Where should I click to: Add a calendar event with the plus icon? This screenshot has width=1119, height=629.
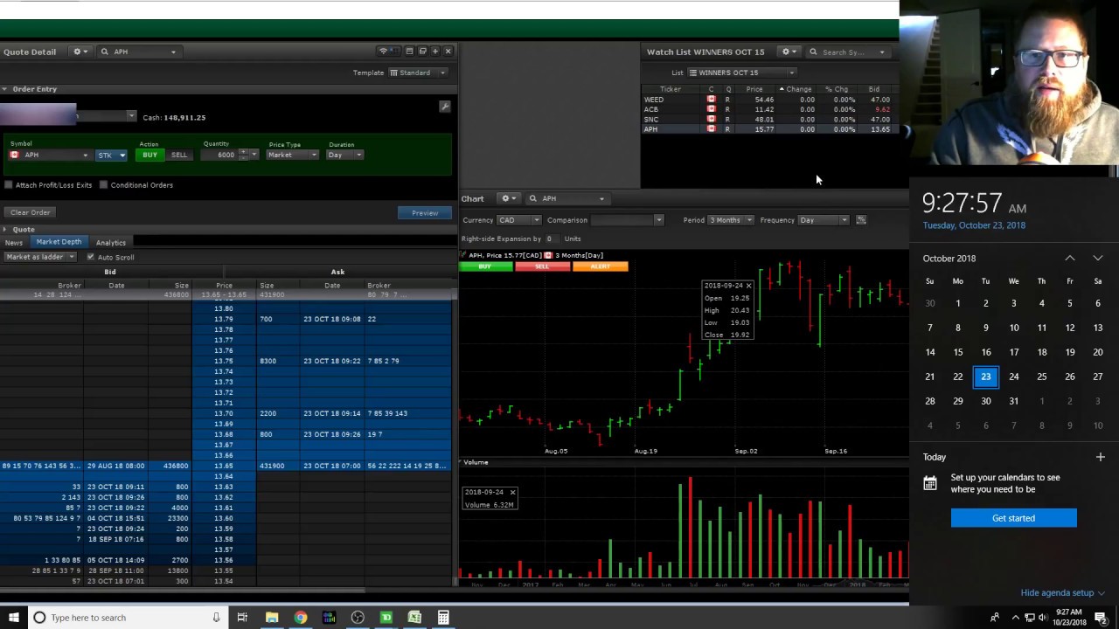[x=1101, y=457]
